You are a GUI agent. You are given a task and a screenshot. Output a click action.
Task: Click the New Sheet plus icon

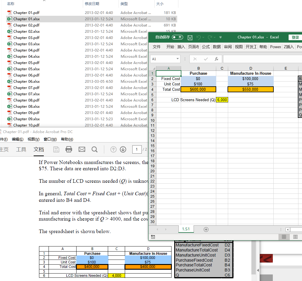point(206,230)
